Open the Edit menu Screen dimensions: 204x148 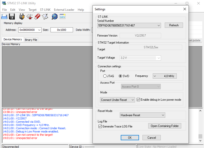point(13,10)
